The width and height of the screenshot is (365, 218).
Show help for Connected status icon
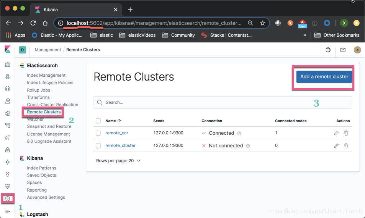click(x=239, y=133)
